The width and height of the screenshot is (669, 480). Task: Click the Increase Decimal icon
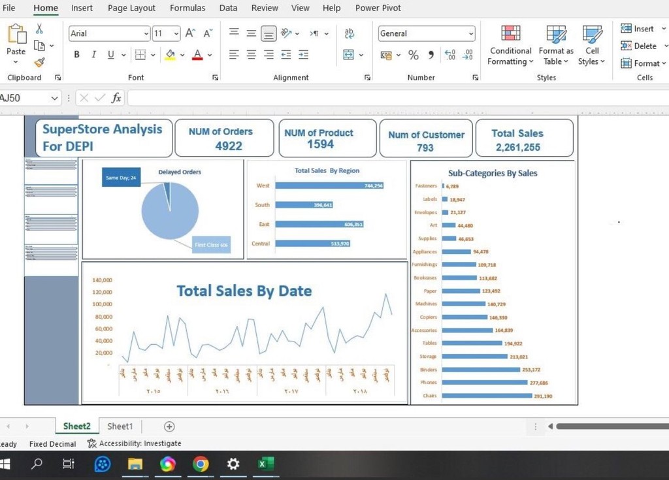[449, 55]
